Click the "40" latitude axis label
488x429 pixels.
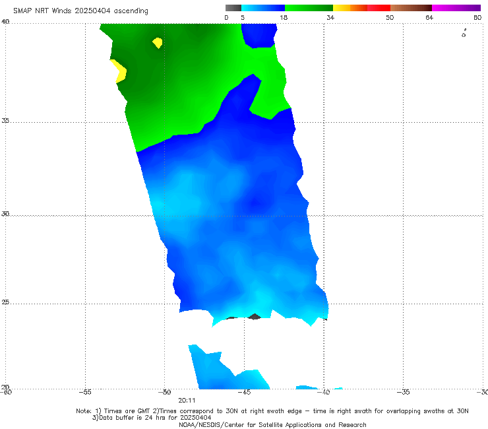[5, 22]
